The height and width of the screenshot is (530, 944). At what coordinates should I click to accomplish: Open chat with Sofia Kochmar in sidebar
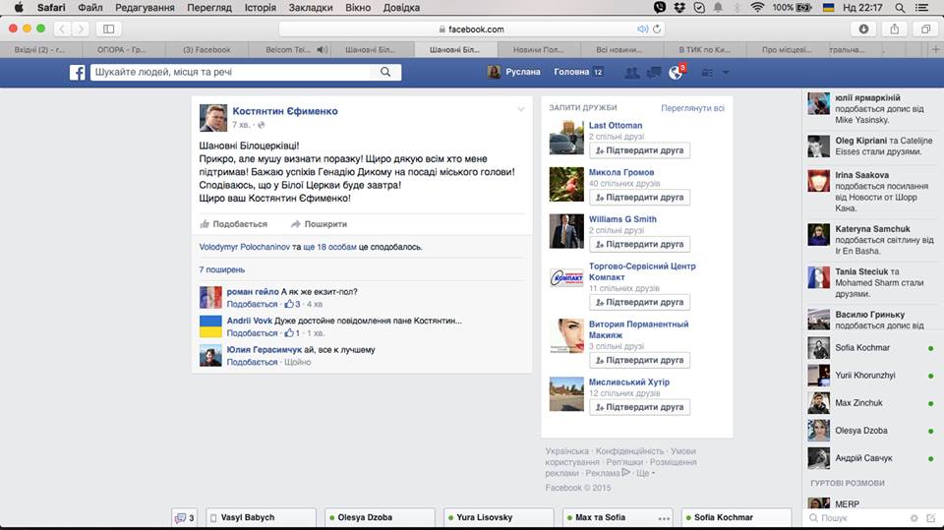click(871, 347)
